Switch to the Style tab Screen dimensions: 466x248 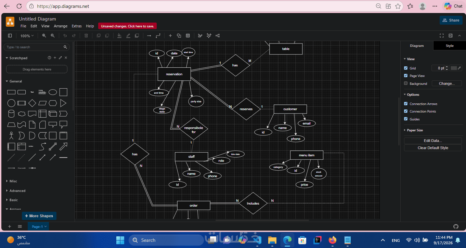[450, 45]
